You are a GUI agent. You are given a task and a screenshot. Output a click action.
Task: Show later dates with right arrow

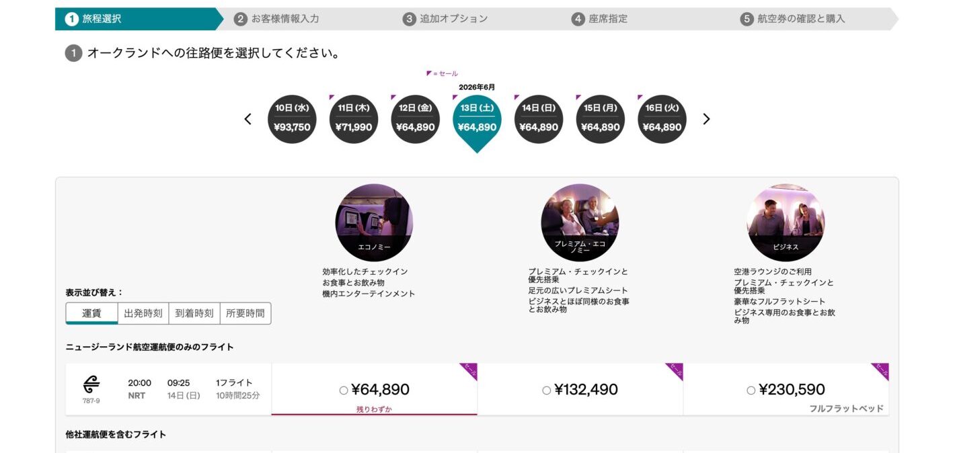[706, 119]
